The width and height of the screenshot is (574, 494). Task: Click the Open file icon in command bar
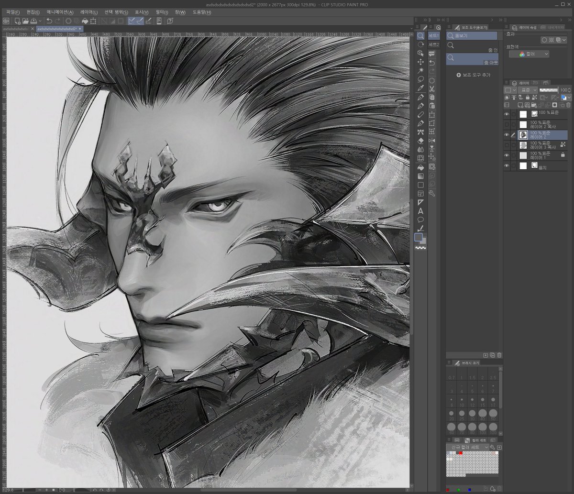(25, 21)
